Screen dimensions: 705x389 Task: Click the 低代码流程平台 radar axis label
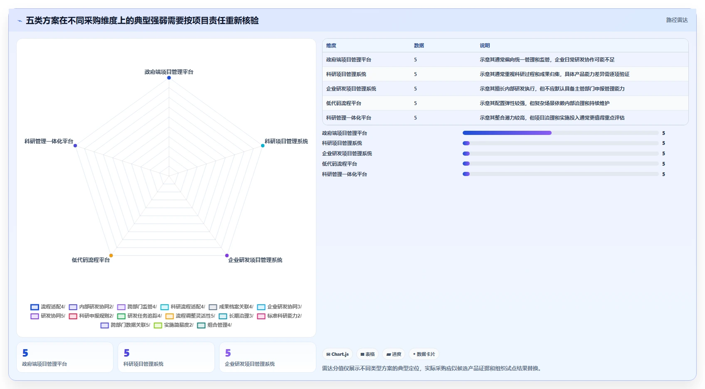pos(91,260)
